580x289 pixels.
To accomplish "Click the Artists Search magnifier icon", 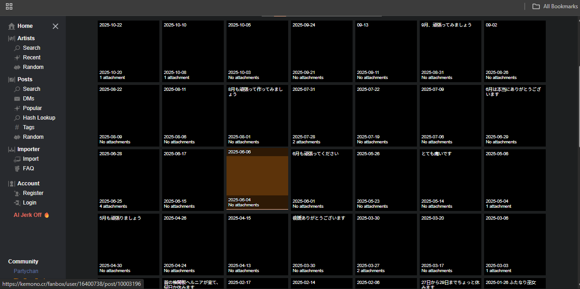I will coord(17,48).
